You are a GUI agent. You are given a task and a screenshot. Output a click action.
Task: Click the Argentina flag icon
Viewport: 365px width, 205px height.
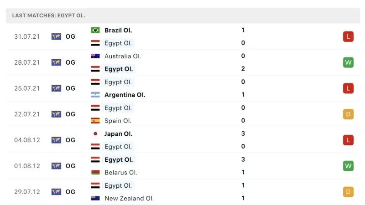[95, 95]
